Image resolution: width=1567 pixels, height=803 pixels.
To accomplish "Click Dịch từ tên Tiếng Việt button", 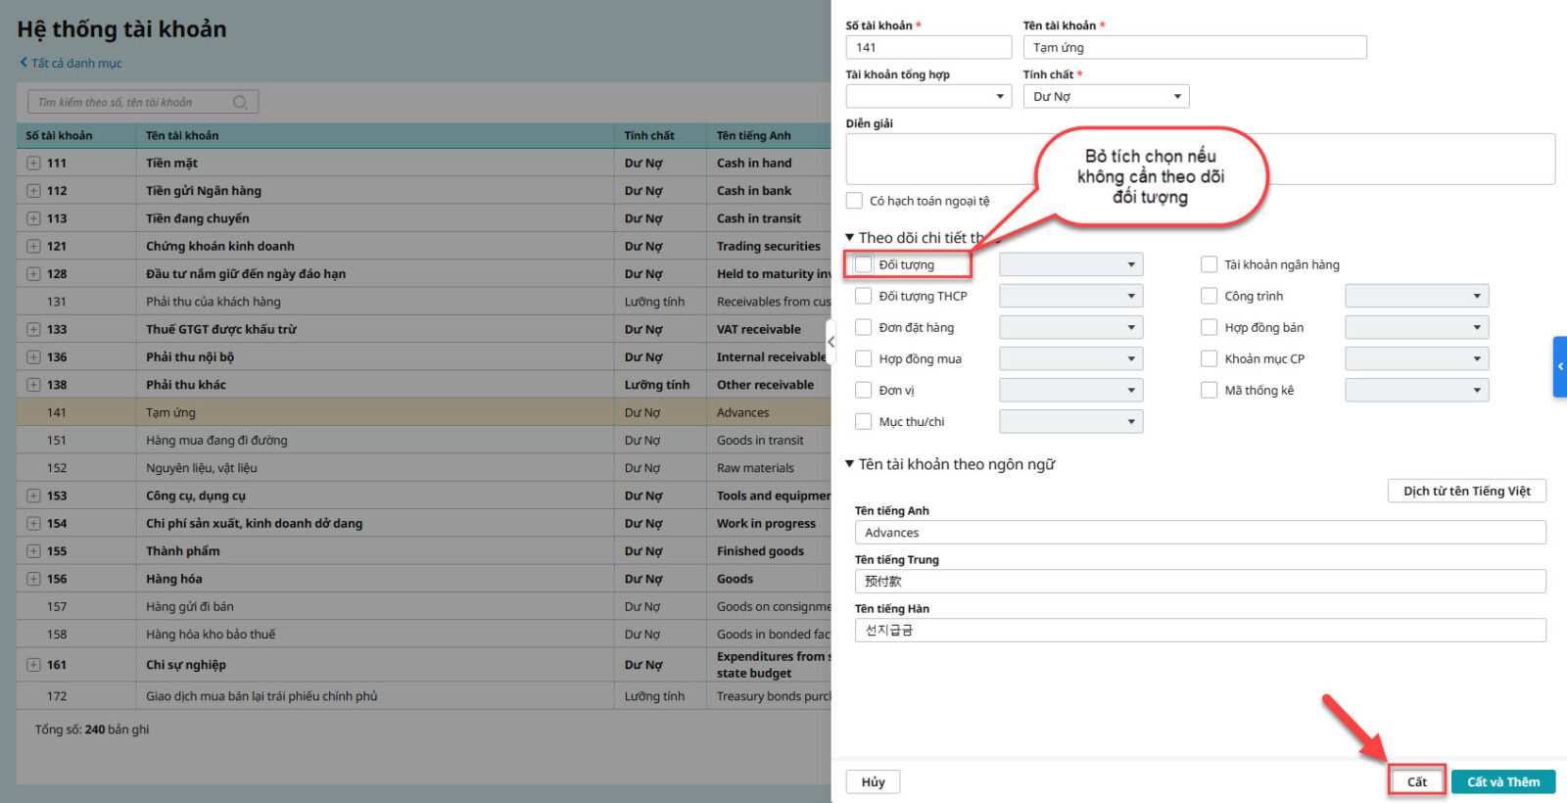I will [x=1466, y=491].
